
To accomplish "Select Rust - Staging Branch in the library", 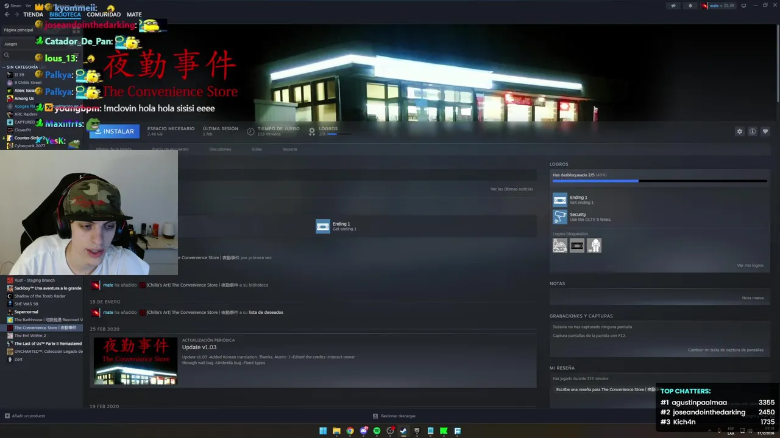I will [x=34, y=280].
